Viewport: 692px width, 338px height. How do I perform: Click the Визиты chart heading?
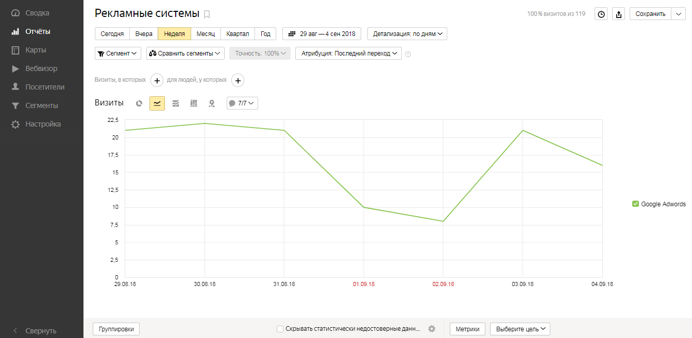[109, 103]
